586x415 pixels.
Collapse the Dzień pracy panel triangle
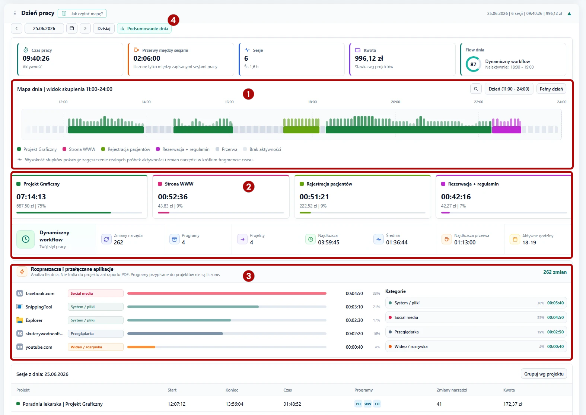[569, 14]
